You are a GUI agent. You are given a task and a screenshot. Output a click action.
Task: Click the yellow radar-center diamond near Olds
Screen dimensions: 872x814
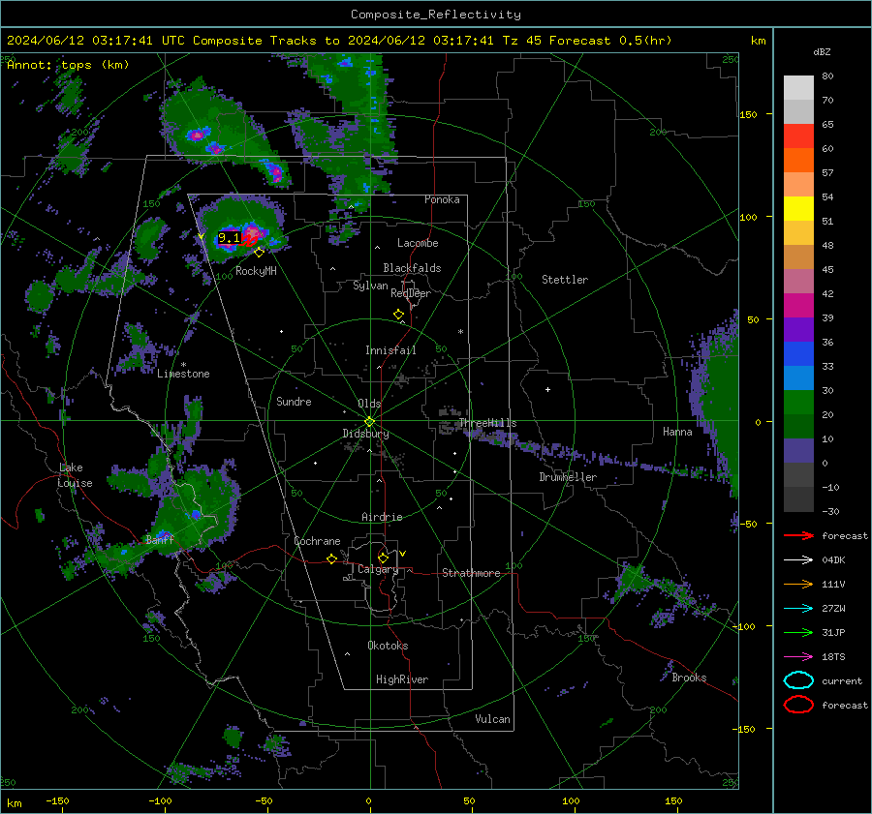(369, 422)
